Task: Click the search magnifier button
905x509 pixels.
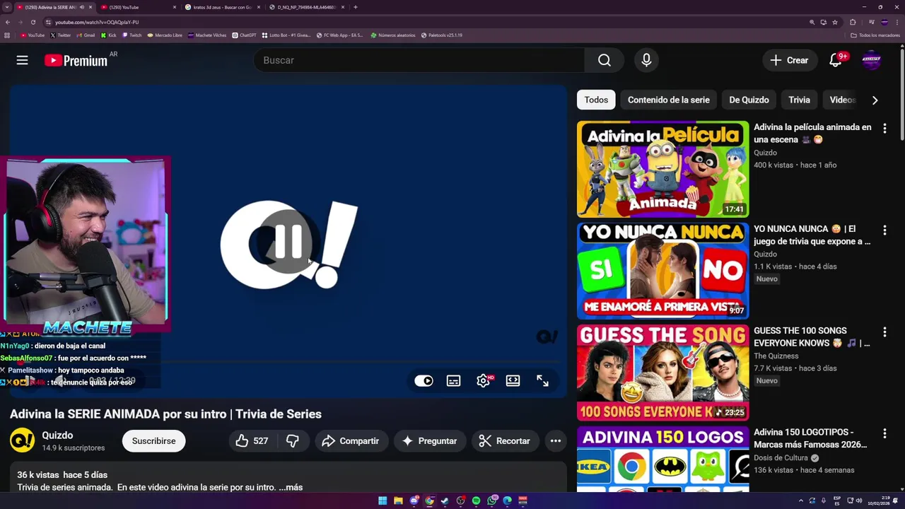Action: click(x=604, y=60)
